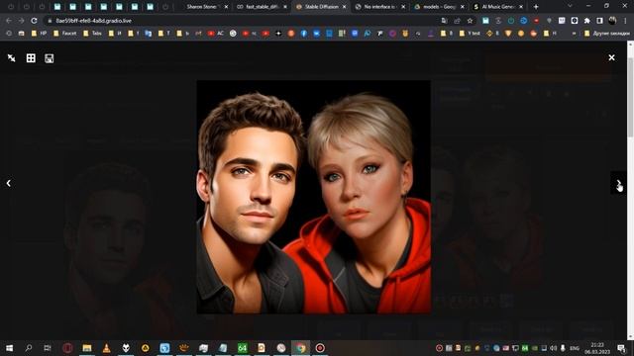Click the gradio.live address bar
The width and height of the screenshot is (634, 356).
(243, 21)
